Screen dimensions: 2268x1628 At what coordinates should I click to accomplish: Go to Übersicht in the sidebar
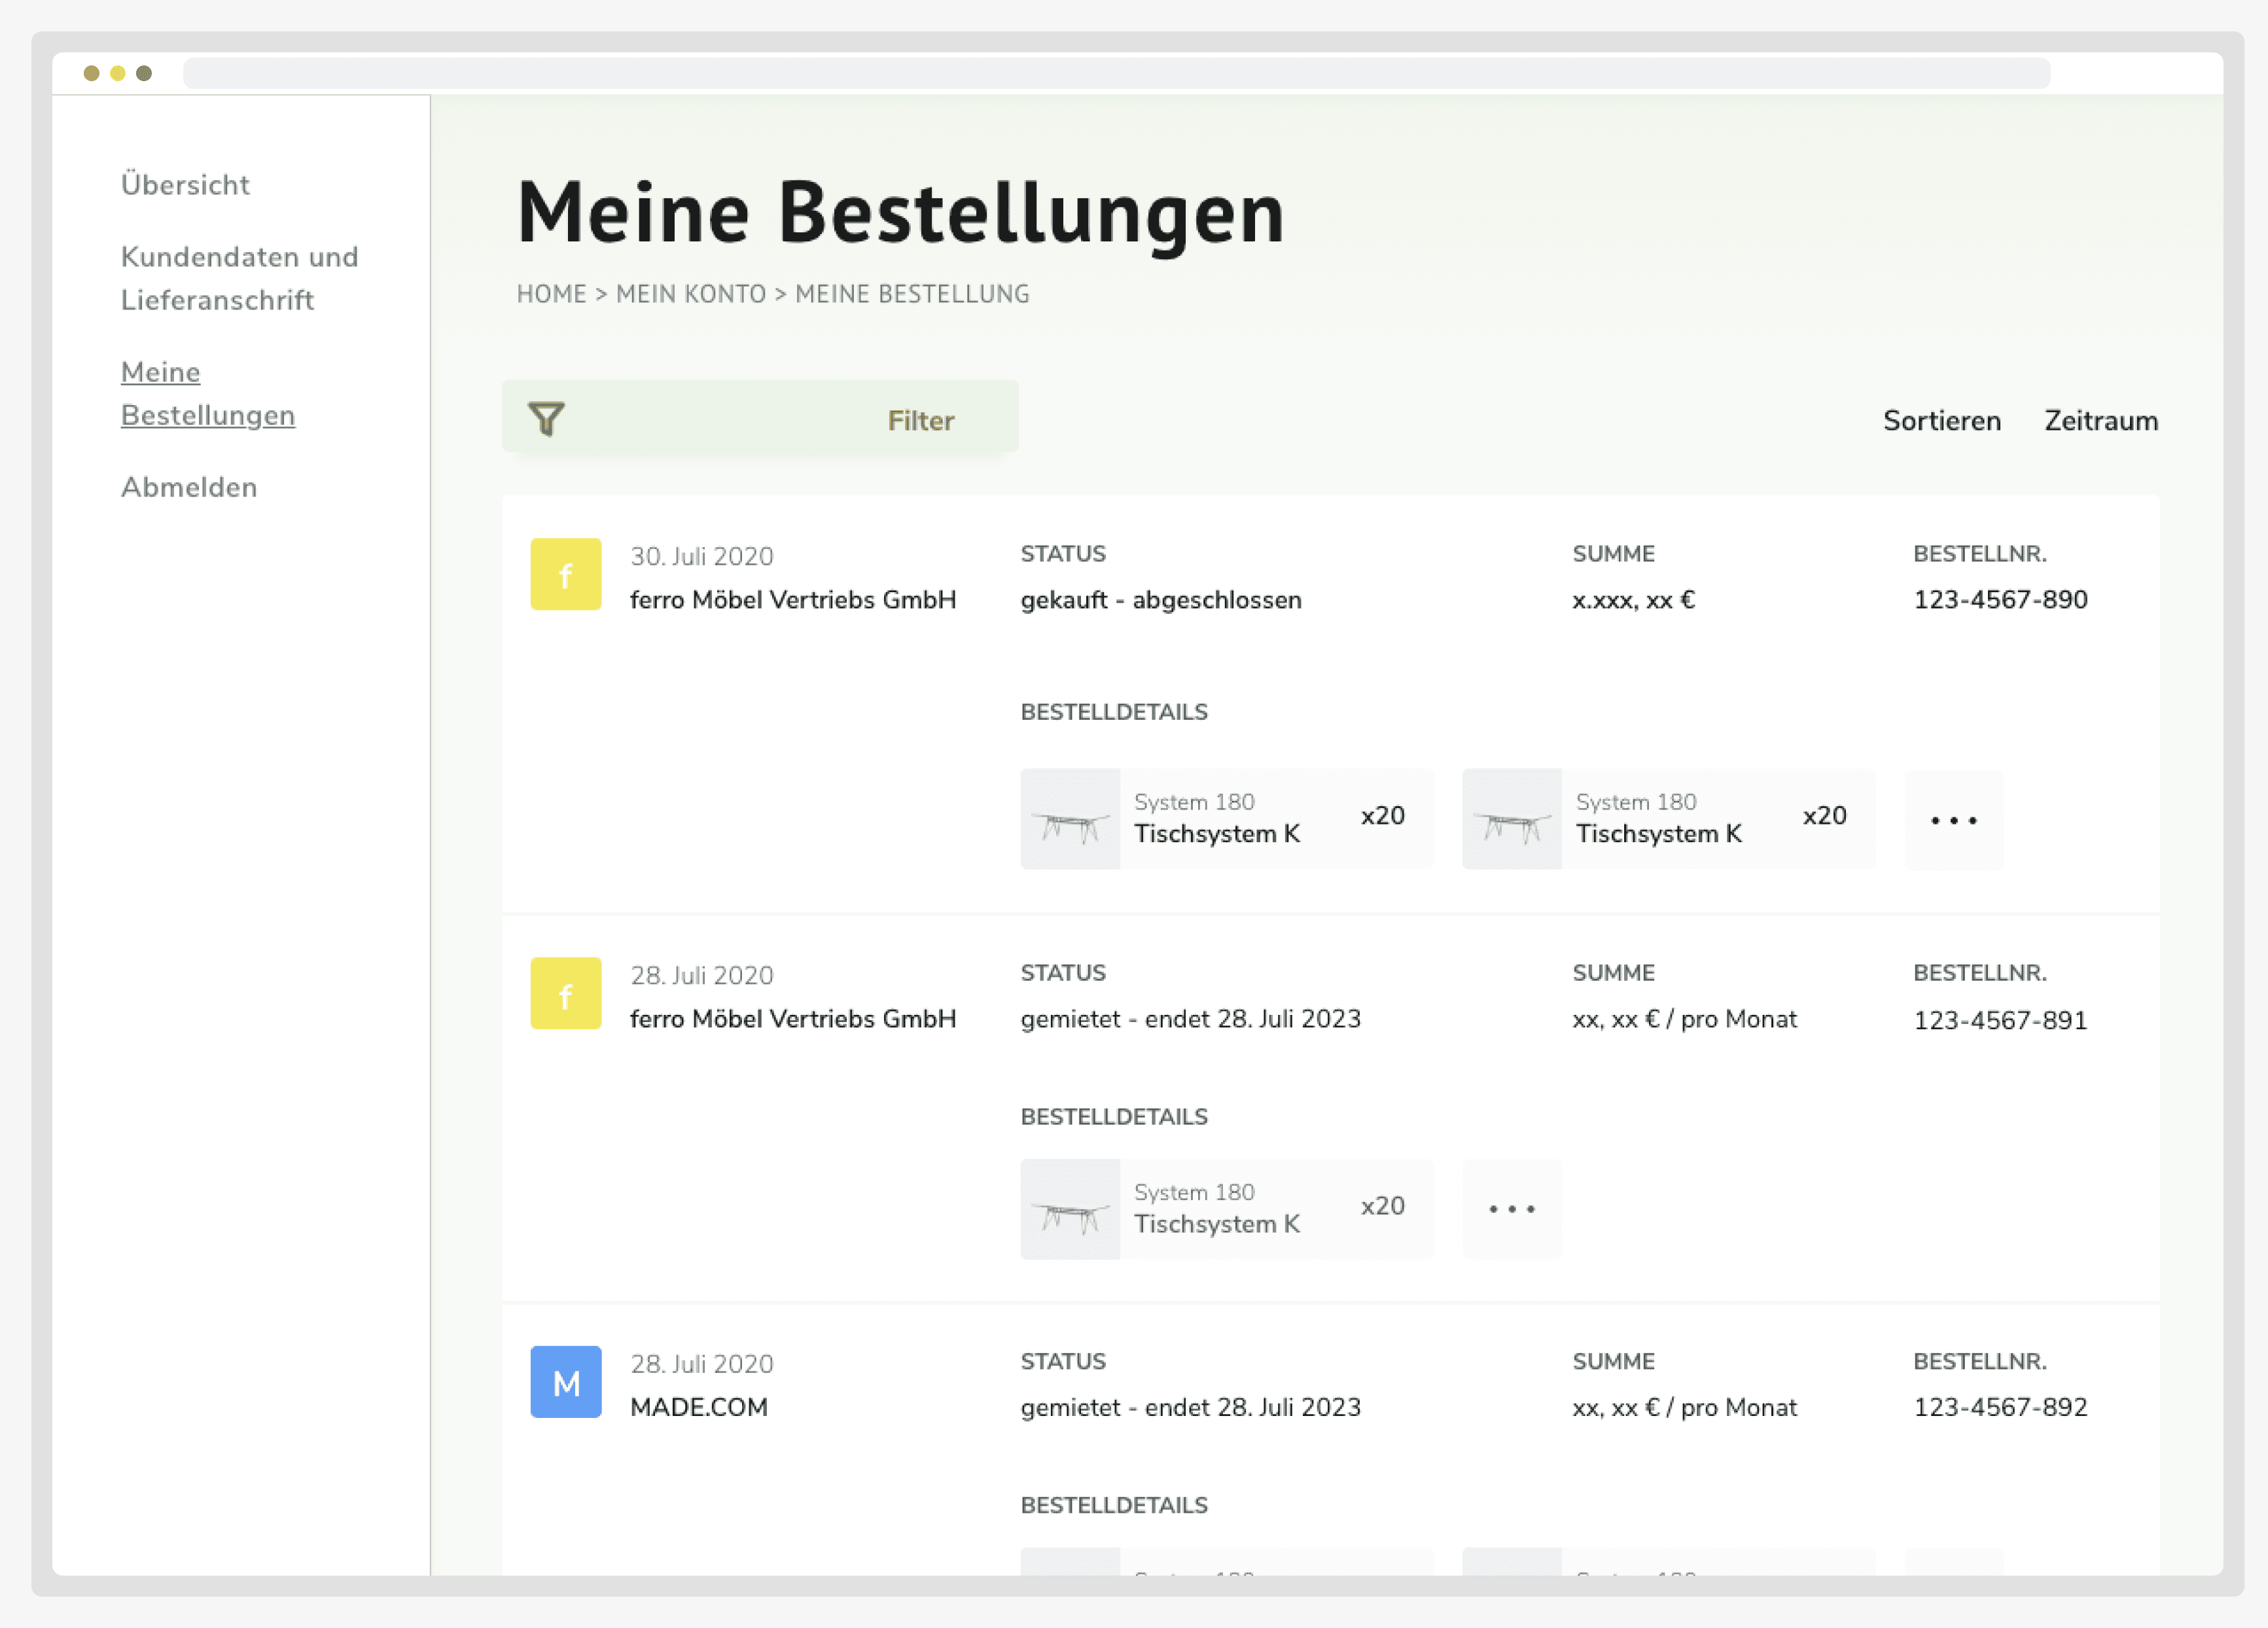click(x=185, y=185)
